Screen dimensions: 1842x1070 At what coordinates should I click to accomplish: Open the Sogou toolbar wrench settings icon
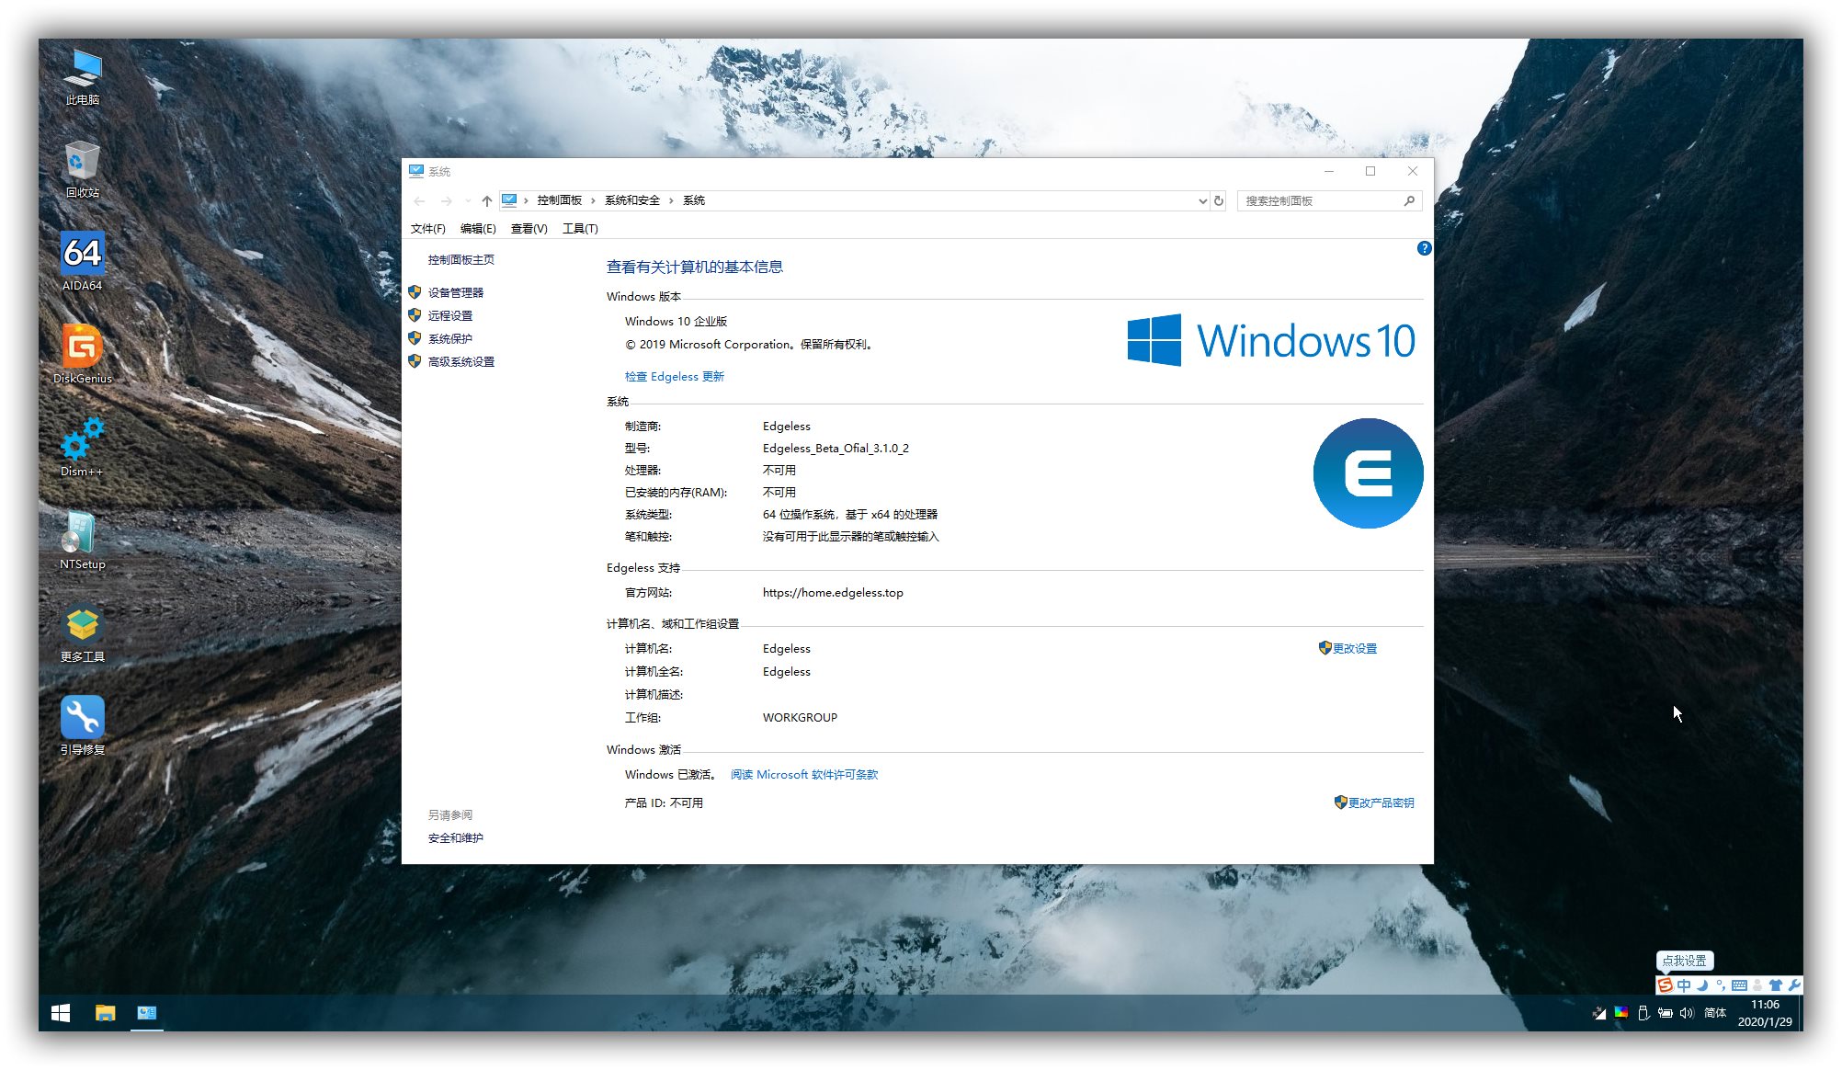coord(1793,985)
